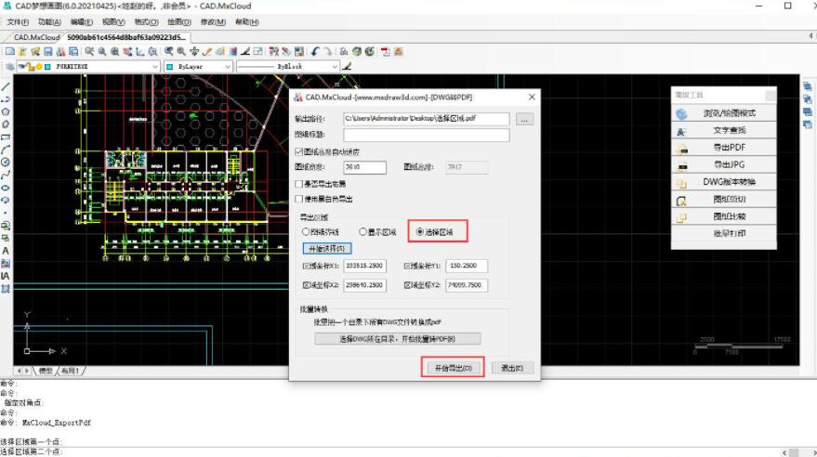817x457 pixels.
Task: Toggle the 图纸高度自动适应 checkbox
Action: (298, 151)
